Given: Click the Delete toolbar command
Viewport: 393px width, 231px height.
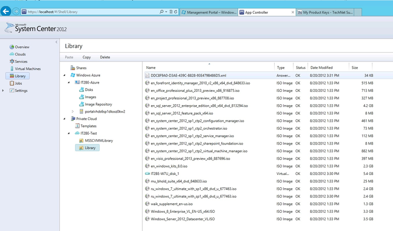Looking at the screenshot, I should 105,57.
